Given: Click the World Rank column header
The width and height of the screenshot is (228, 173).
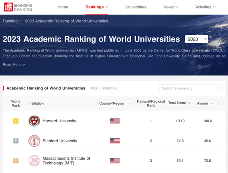Looking at the screenshot, I should pos(16,103).
